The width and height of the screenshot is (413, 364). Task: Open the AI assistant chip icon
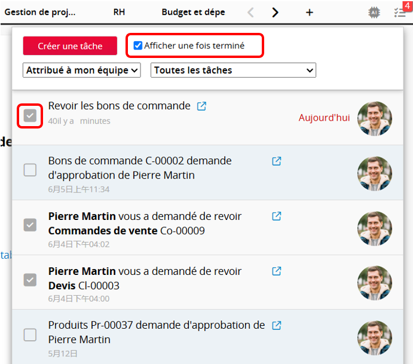coord(374,13)
